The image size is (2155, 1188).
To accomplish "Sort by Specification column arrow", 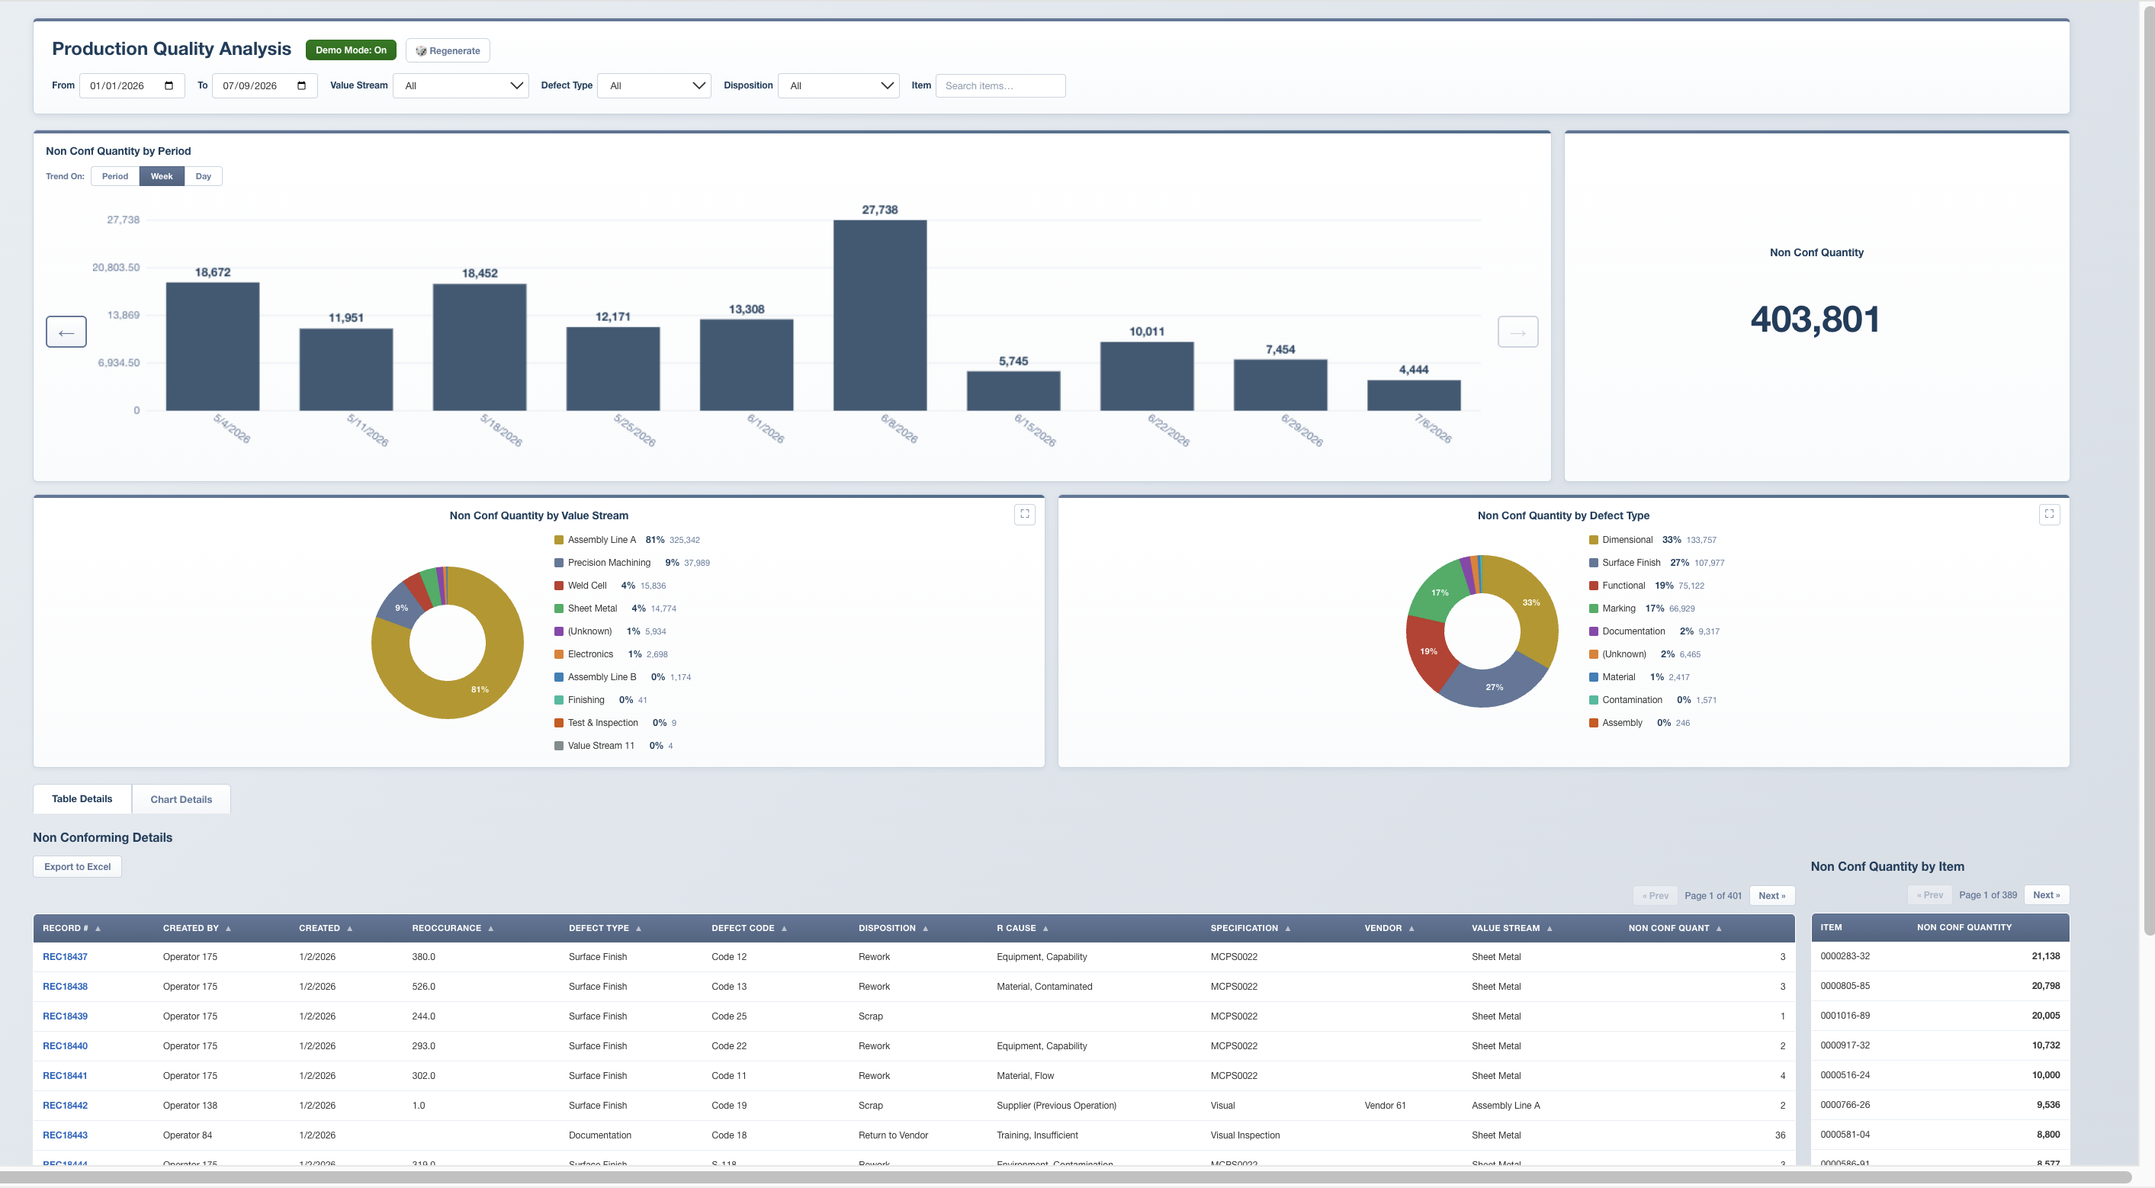I will tap(1287, 928).
